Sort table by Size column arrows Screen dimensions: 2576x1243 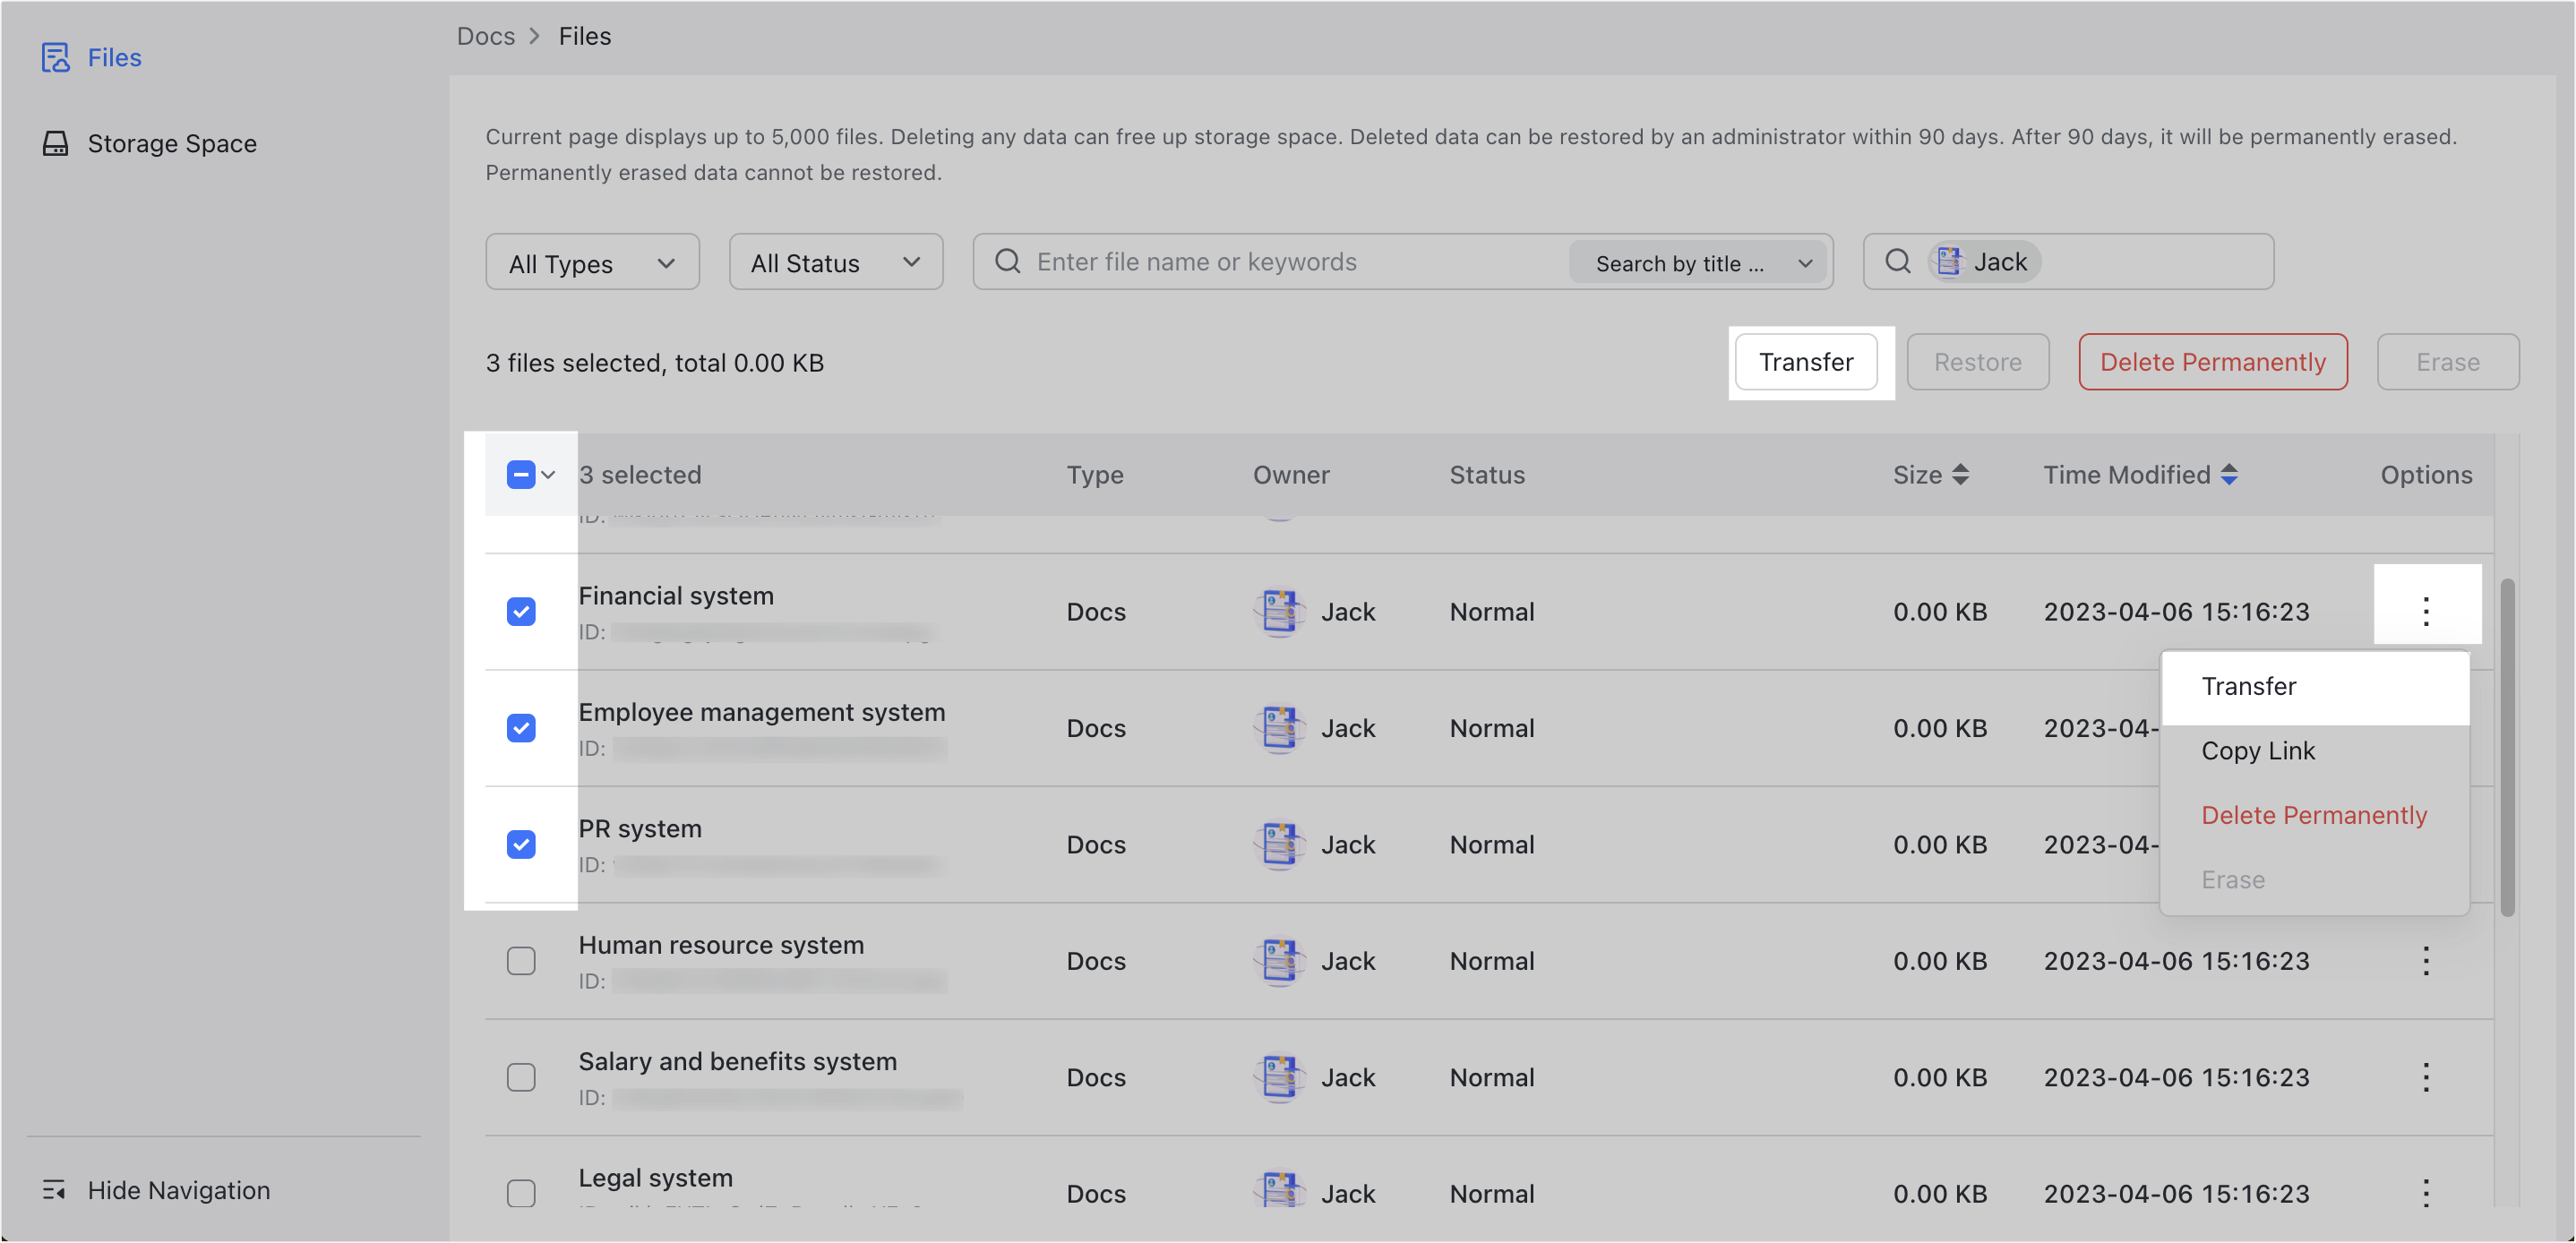click(x=1960, y=474)
